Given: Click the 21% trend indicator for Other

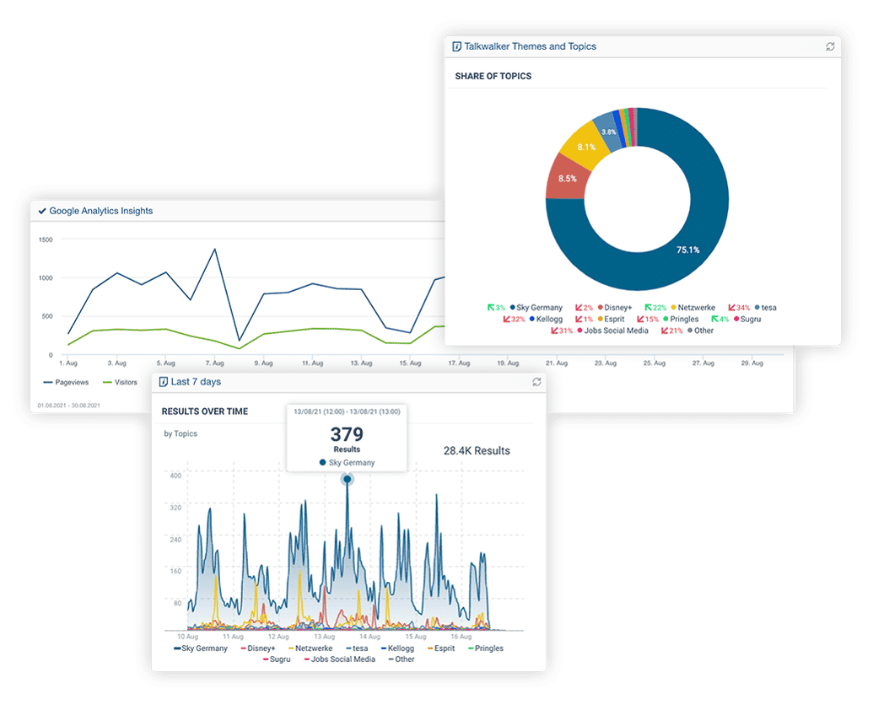Looking at the screenshot, I should click(672, 331).
